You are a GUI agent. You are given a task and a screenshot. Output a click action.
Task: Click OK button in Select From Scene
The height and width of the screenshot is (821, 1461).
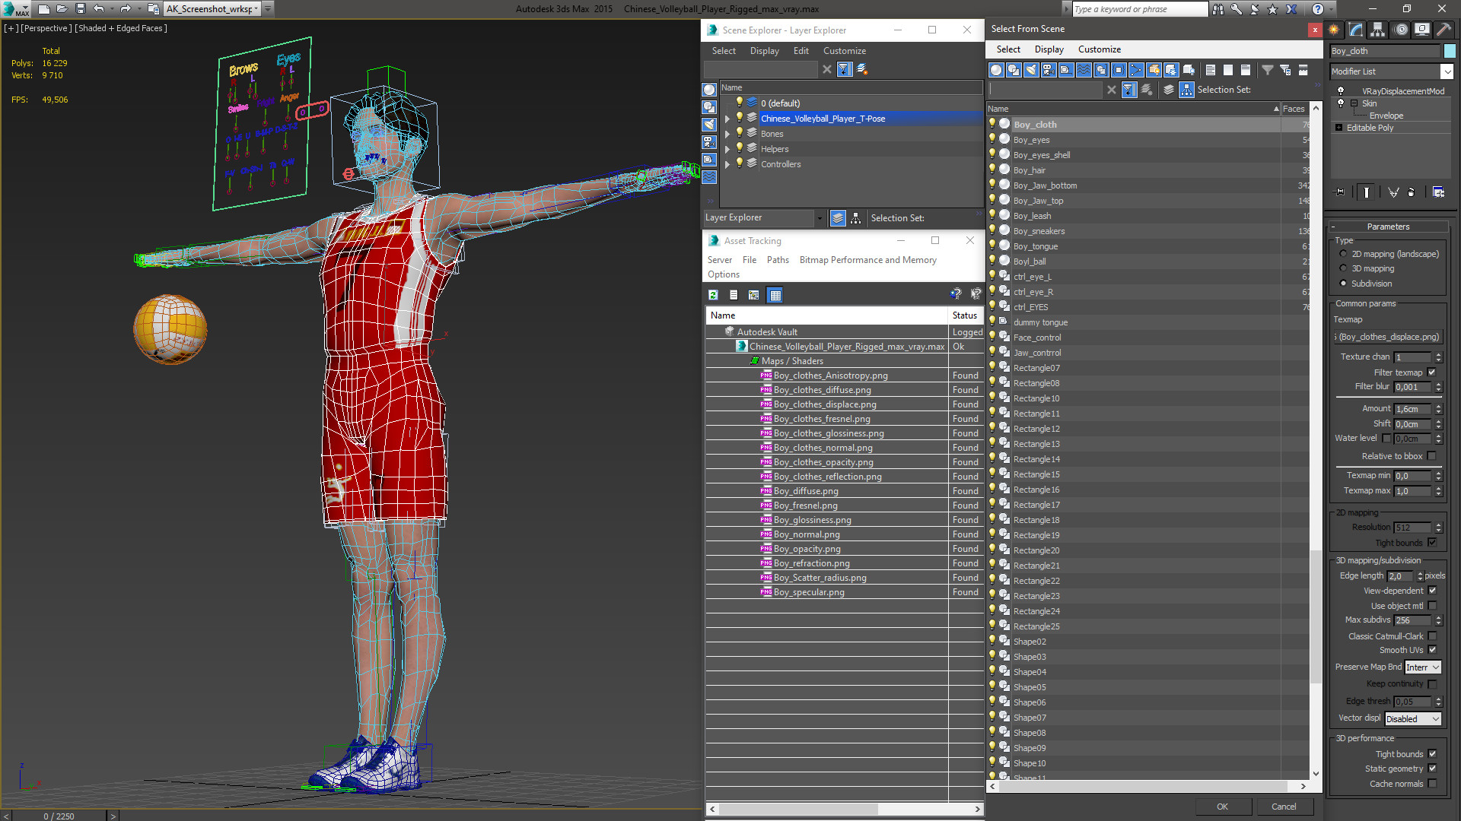point(1222,807)
